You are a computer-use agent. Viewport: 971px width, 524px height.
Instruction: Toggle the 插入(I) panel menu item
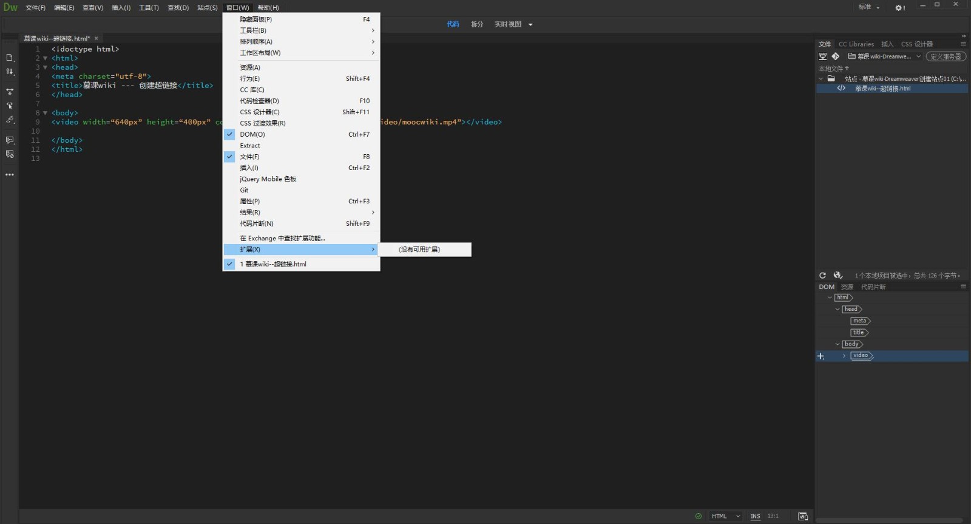[x=302, y=168]
